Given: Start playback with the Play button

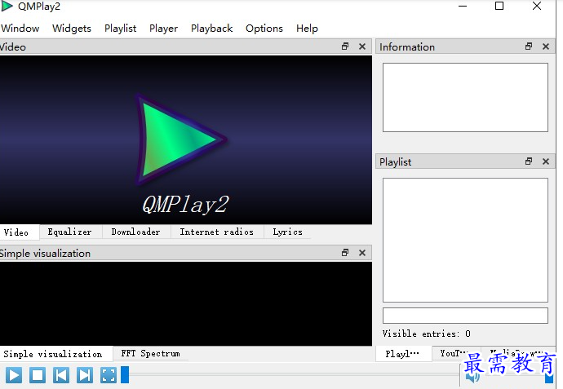Looking at the screenshot, I should pyautogui.click(x=14, y=375).
